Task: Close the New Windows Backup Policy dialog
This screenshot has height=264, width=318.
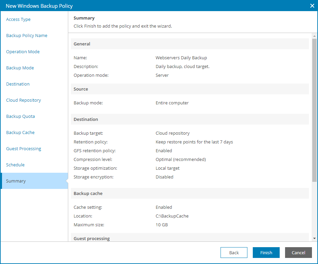Action: (x=312, y=6)
